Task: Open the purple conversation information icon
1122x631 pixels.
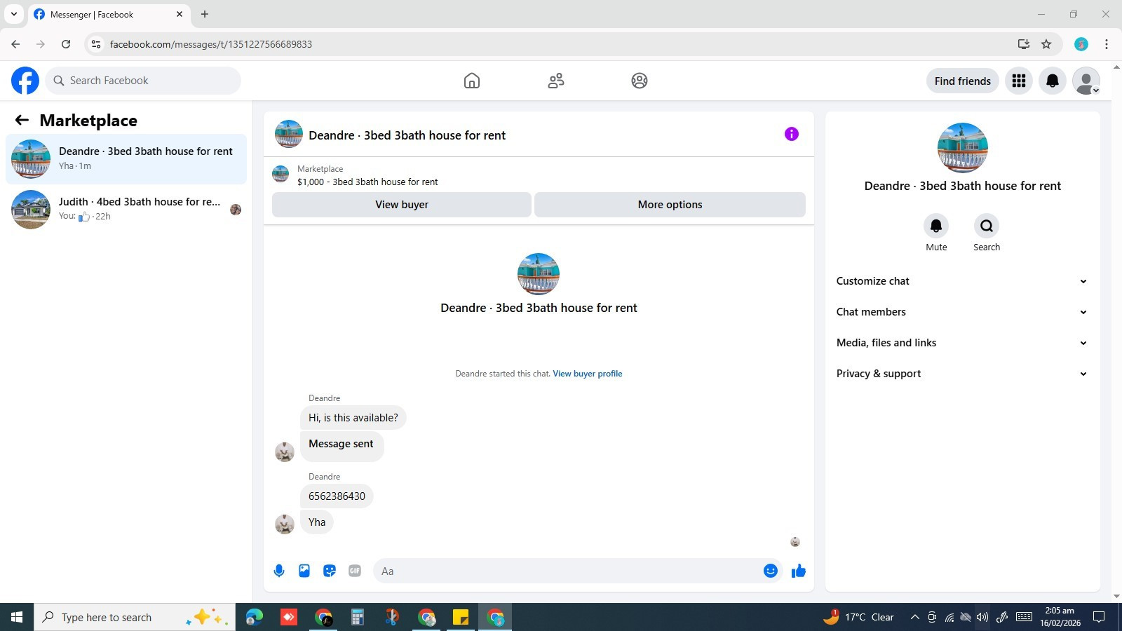Action: tap(792, 134)
